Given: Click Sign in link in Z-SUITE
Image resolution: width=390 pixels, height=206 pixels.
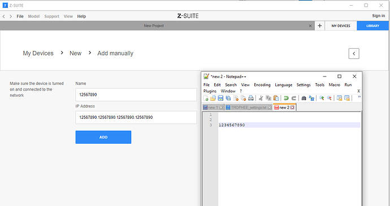Looking at the screenshot, I should tap(379, 16).
